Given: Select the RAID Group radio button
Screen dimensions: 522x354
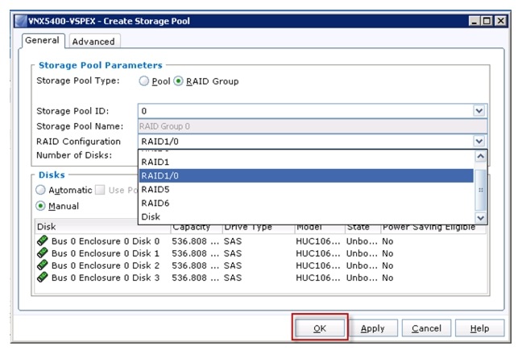Looking at the screenshot, I should pyautogui.click(x=179, y=81).
